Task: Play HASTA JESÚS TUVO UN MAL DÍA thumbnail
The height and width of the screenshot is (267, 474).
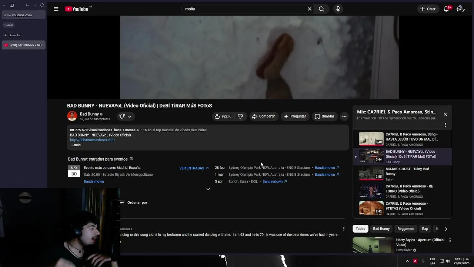Action: coord(371,139)
